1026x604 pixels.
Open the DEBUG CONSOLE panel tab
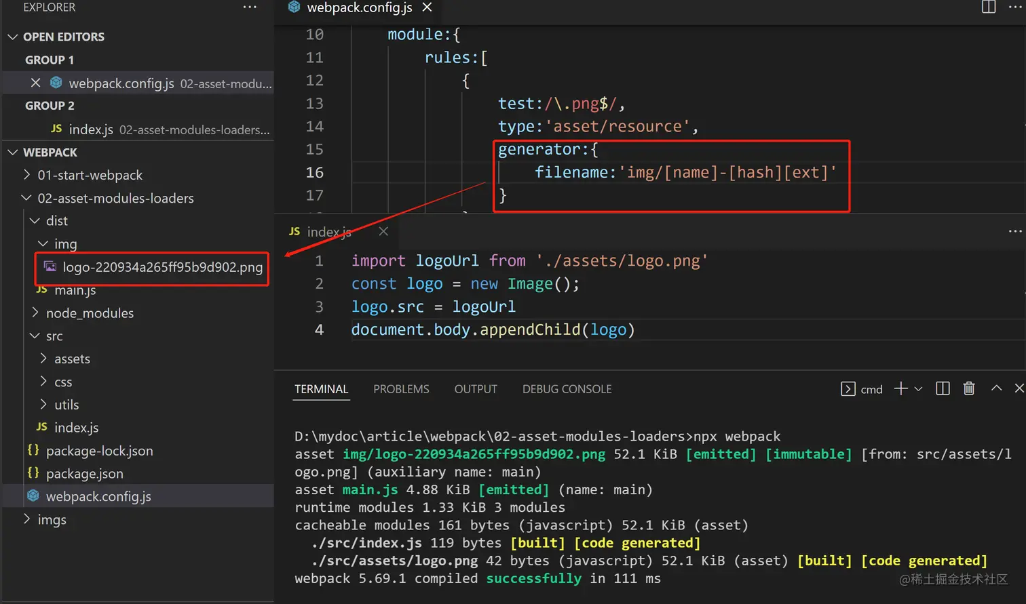tap(567, 389)
